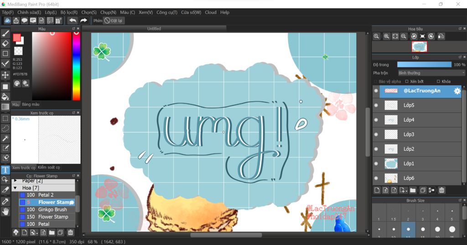The height and width of the screenshot is (245, 467).
Task: Select the Gradient tool
Action: [5, 107]
